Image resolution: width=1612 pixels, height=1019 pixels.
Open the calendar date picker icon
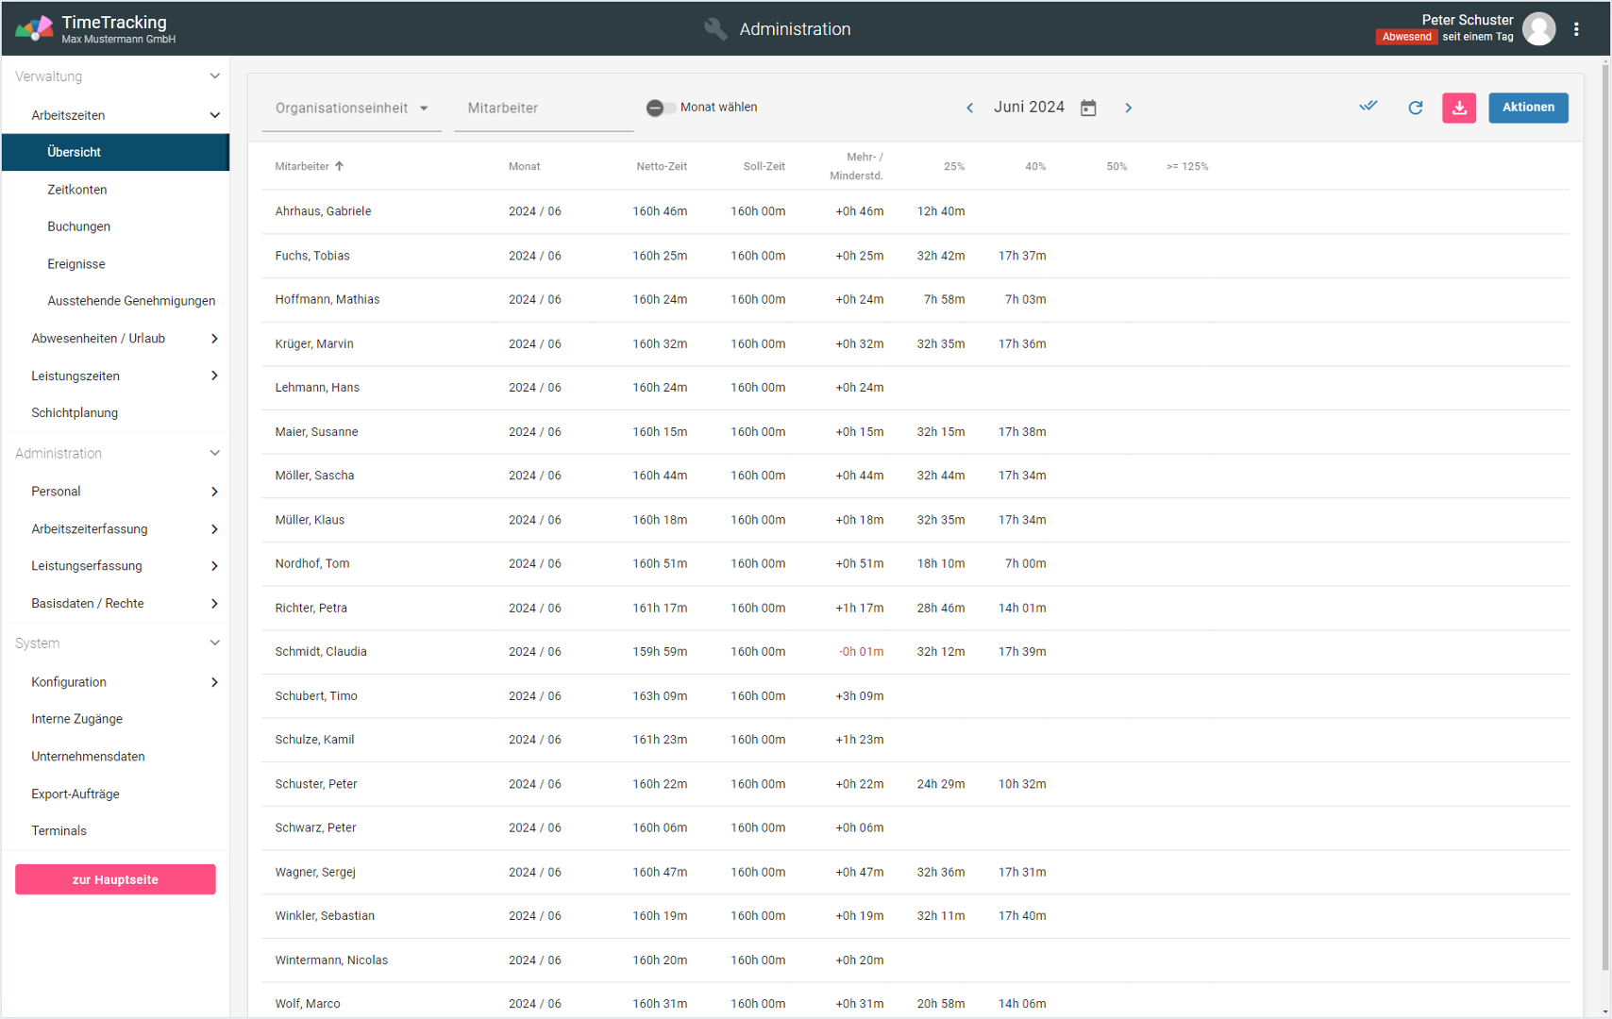1088,108
